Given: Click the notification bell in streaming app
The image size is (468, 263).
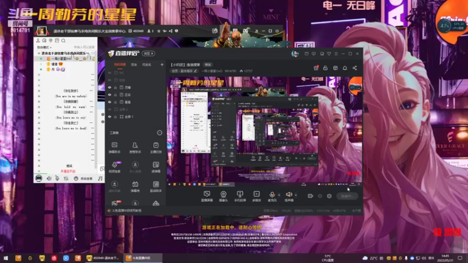Looking at the screenshot, I should click(x=345, y=68).
